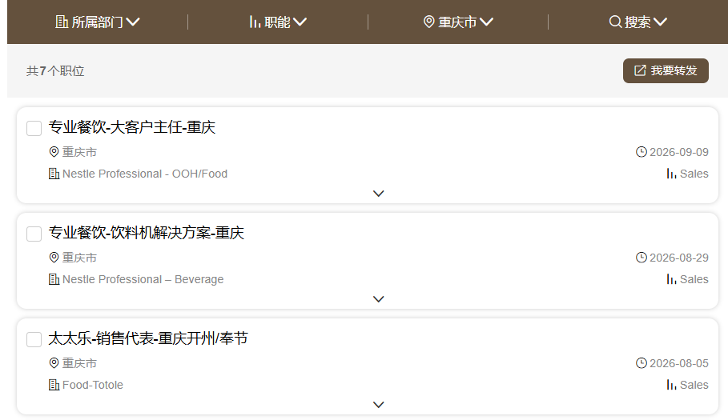Open the 职能 function filter
Screen dimensions: 728x420
[x=278, y=22]
